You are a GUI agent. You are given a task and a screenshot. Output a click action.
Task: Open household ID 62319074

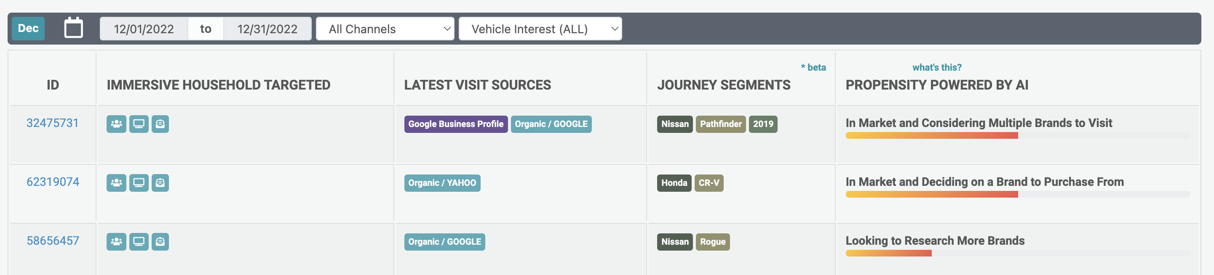pos(53,182)
